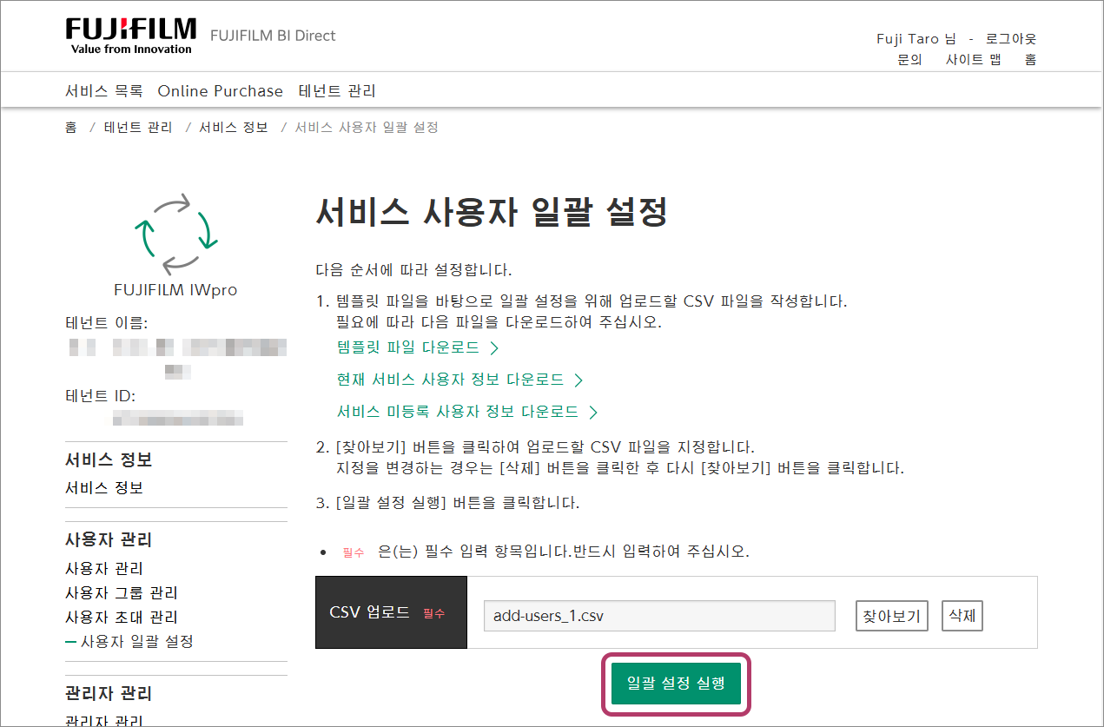The image size is (1104, 727).
Task: Select 사용자 일괄 설정 in the sidebar
Action: pos(136,642)
